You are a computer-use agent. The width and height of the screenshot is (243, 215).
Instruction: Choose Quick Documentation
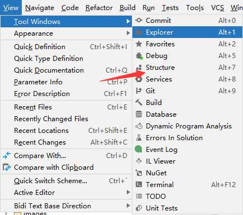(66, 70)
